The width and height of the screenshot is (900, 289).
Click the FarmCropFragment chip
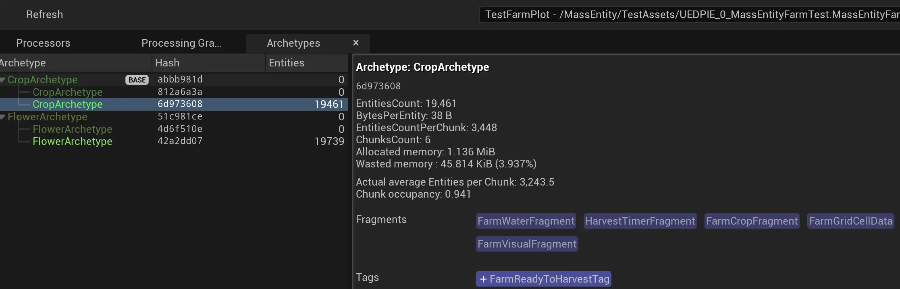752,221
